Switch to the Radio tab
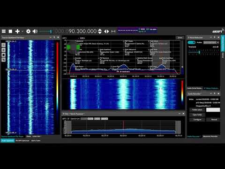This screenshot has height=169, width=225. pyautogui.click(x=29, y=137)
